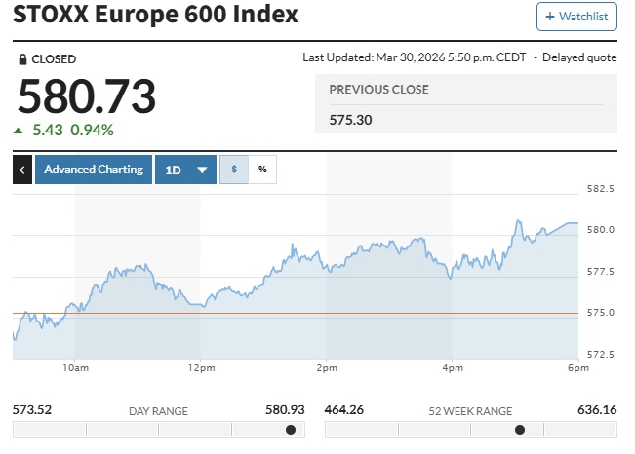Click the 10am time axis label
Viewport: 635px width, 454px height.
[76, 368]
